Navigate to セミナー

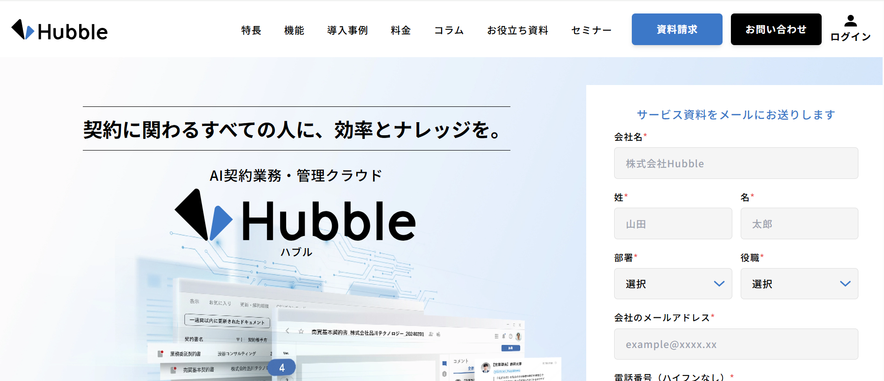tap(591, 30)
